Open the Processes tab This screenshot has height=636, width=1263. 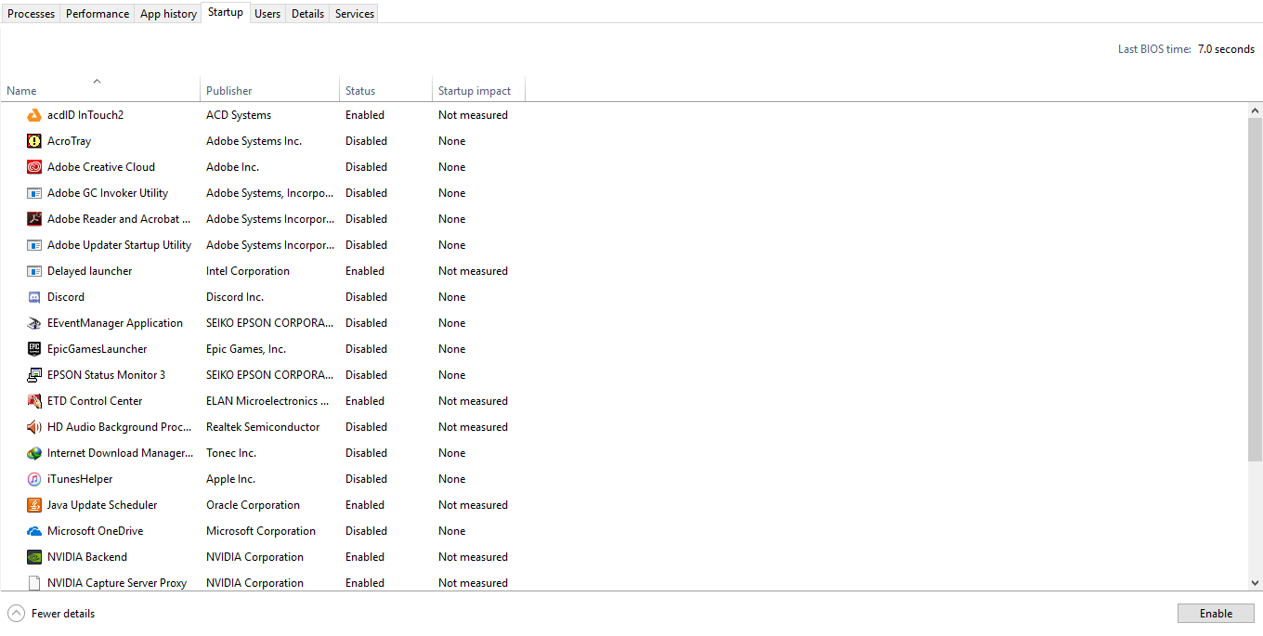pos(31,14)
